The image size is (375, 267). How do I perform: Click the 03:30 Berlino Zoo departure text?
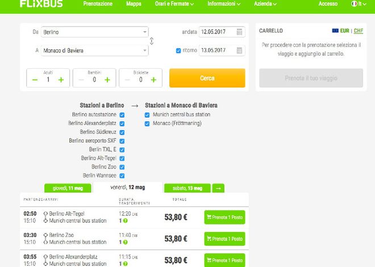61,235
